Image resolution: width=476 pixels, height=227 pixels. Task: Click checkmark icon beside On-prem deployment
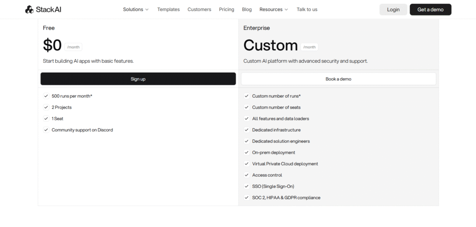pos(247,153)
